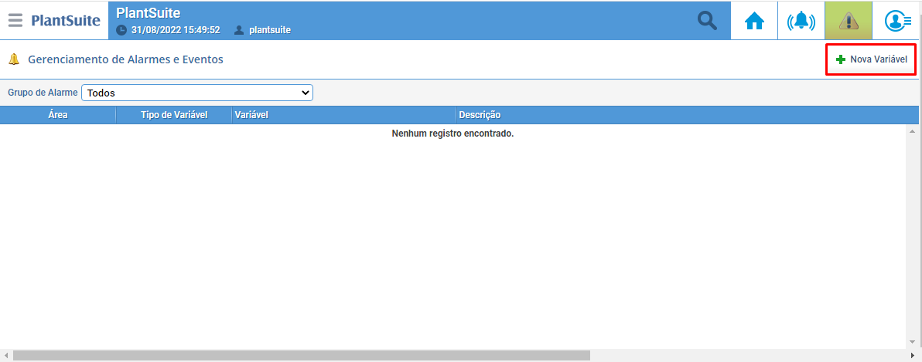Sort by Tipo de Variável column header

(x=174, y=115)
